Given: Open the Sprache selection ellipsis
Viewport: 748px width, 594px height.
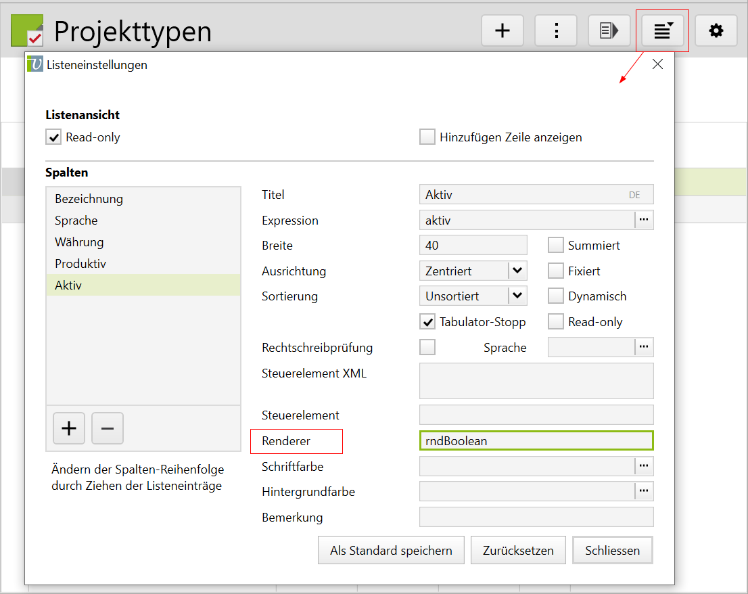Looking at the screenshot, I should pos(644,347).
